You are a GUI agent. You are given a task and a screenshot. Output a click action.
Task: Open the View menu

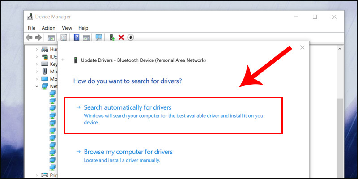point(67,28)
